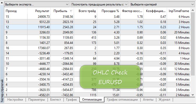This screenshot has width=196, height=104.
Task: Click result value 3266.03
Action: [44, 32]
